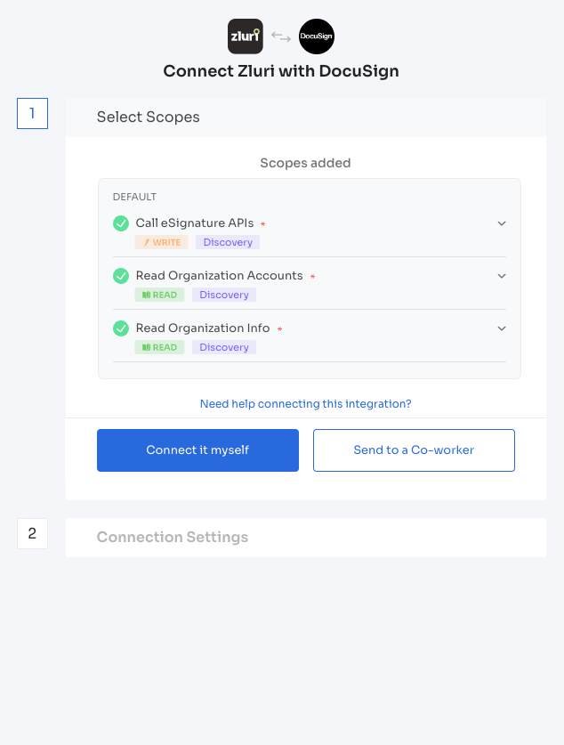564x745 pixels.
Task: Click the step 2 number box
Action: 32,533
